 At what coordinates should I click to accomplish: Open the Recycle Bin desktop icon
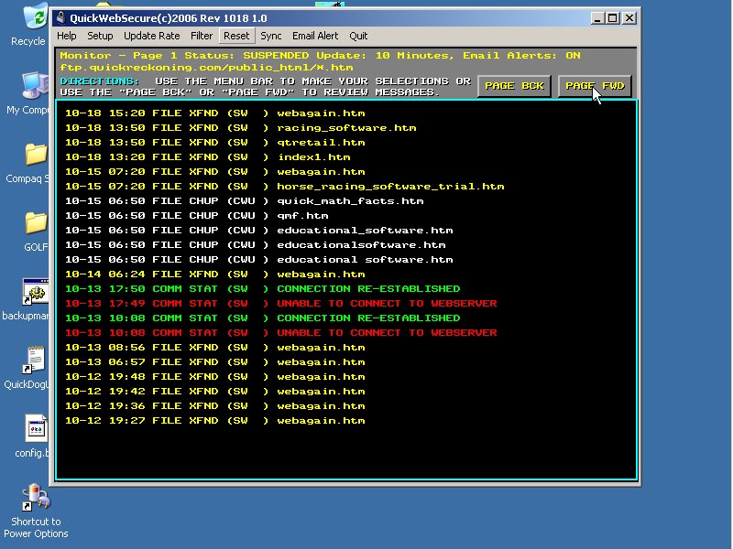[x=33, y=16]
